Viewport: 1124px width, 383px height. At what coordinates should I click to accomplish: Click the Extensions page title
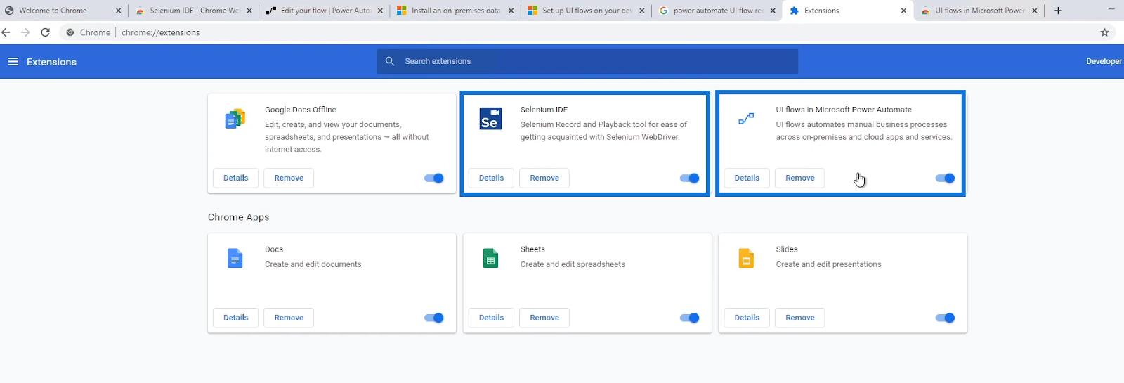[51, 62]
